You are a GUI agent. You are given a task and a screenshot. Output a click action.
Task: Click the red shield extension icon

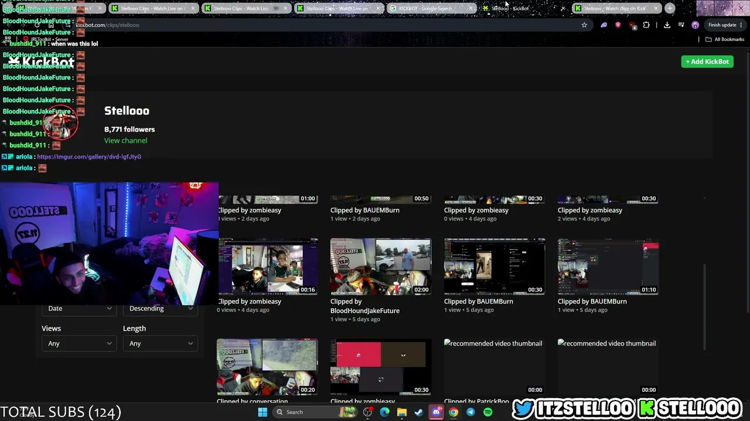pos(618,25)
